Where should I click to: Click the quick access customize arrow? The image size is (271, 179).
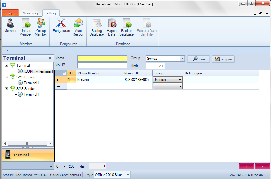[x=7, y=50]
